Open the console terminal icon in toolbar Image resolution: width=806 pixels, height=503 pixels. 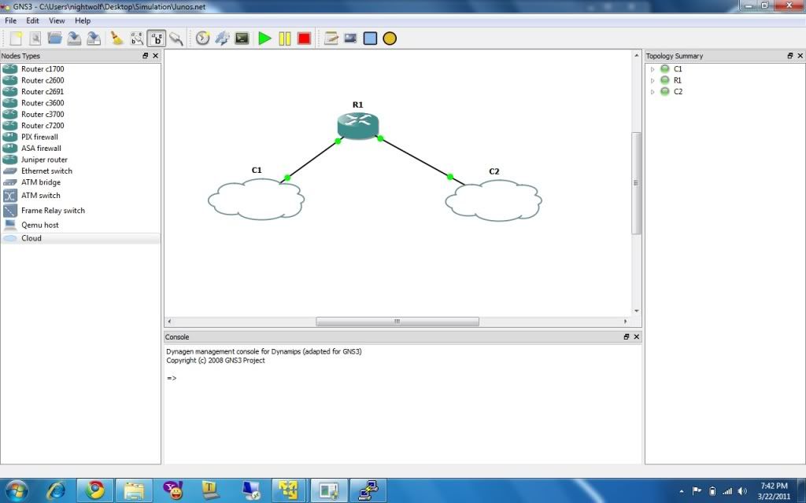point(242,38)
